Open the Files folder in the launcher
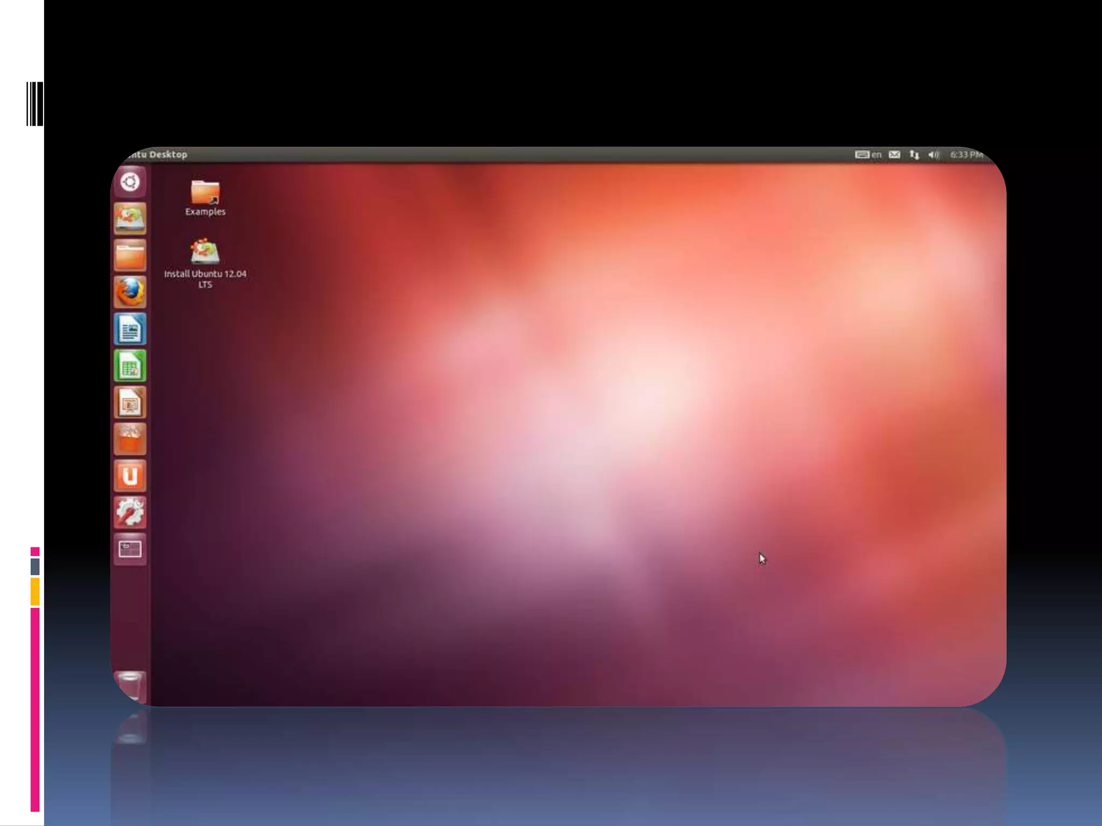This screenshot has height=826, width=1102. [x=130, y=255]
